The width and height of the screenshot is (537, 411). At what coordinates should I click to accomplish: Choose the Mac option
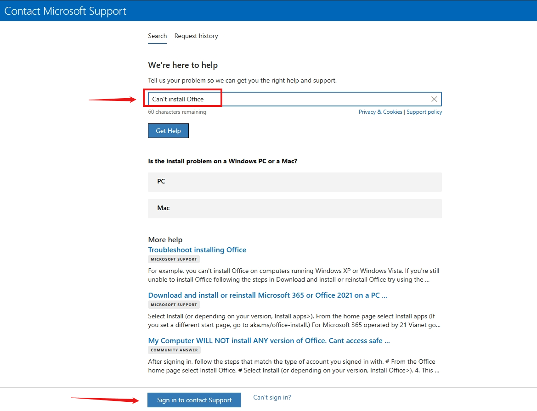[294, 208]
